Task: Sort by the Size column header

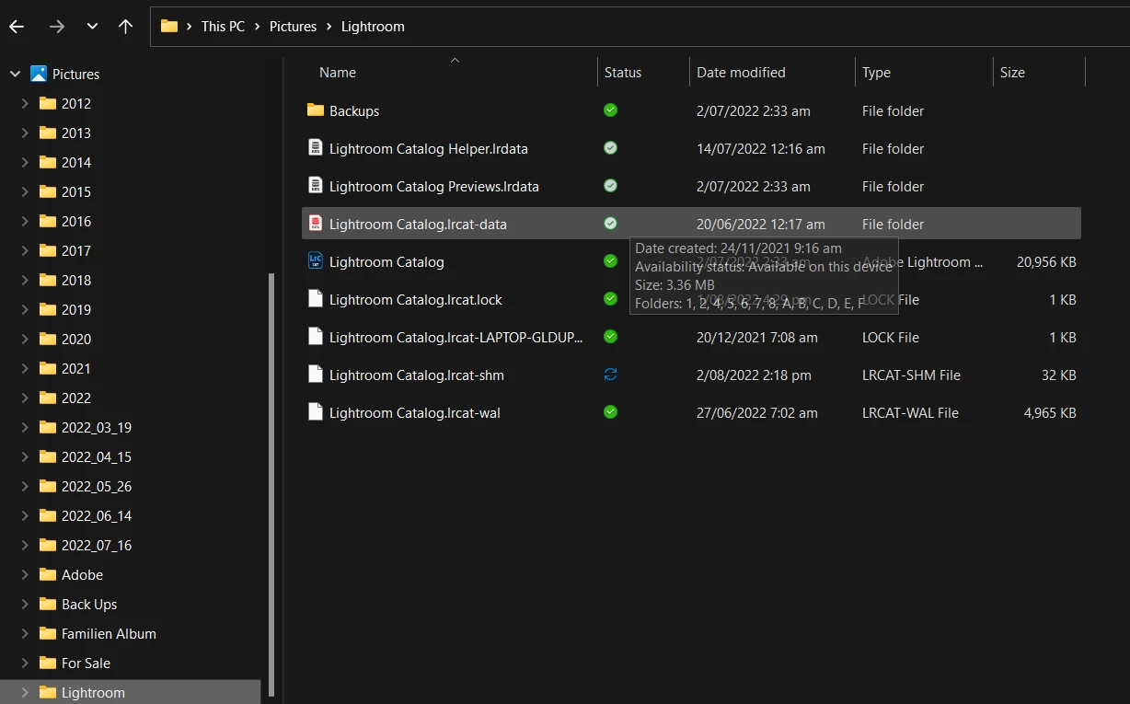Action: 1012,73
